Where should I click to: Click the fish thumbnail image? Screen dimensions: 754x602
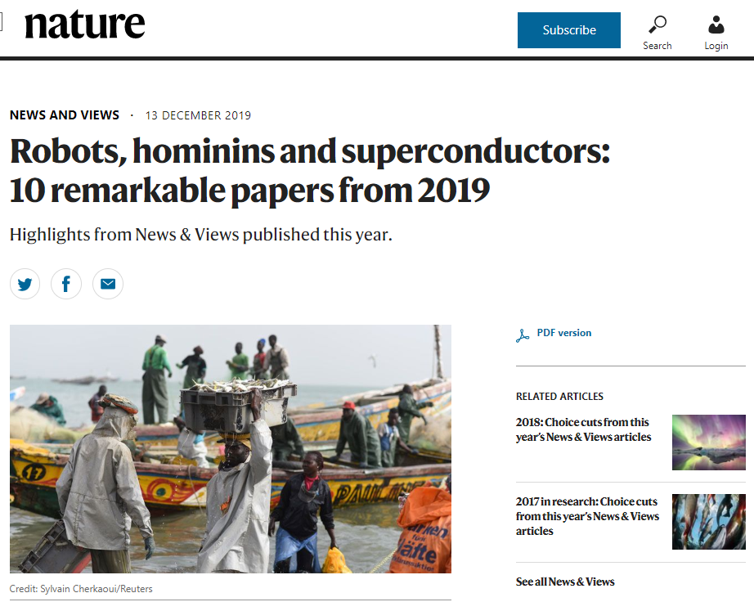[x=709, y=522]
